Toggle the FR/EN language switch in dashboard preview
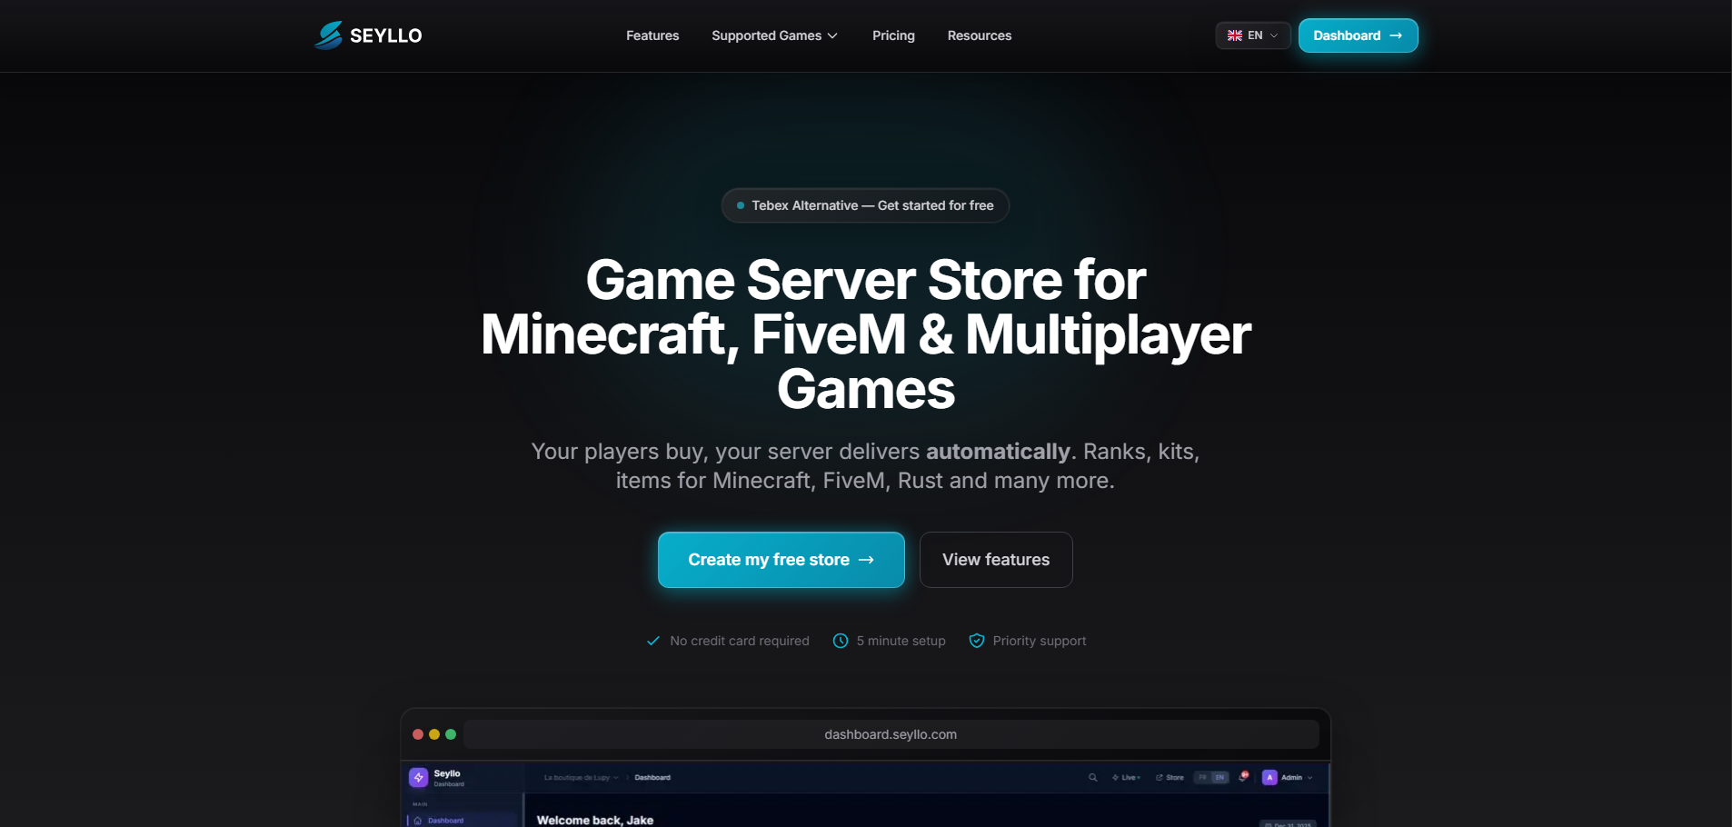This screenshot has height=827, width=1732. pos(1211,777)
